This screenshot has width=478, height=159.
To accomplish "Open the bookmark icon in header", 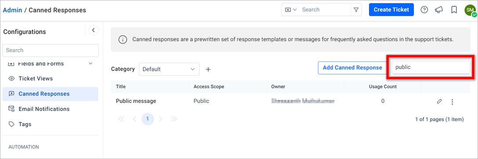I will point(454,10).
